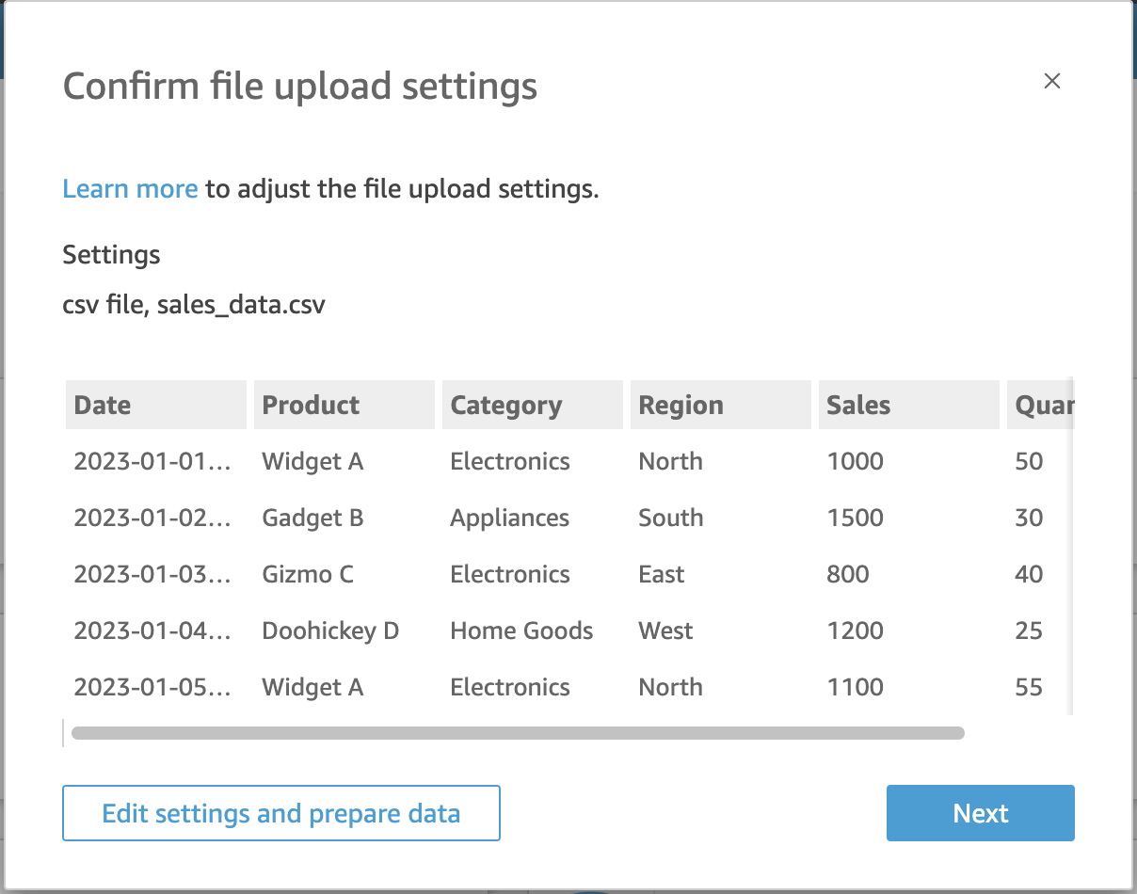Click the horizontal scrollbar under the preview table
The image size is (1137, 894).
[518, 733]
